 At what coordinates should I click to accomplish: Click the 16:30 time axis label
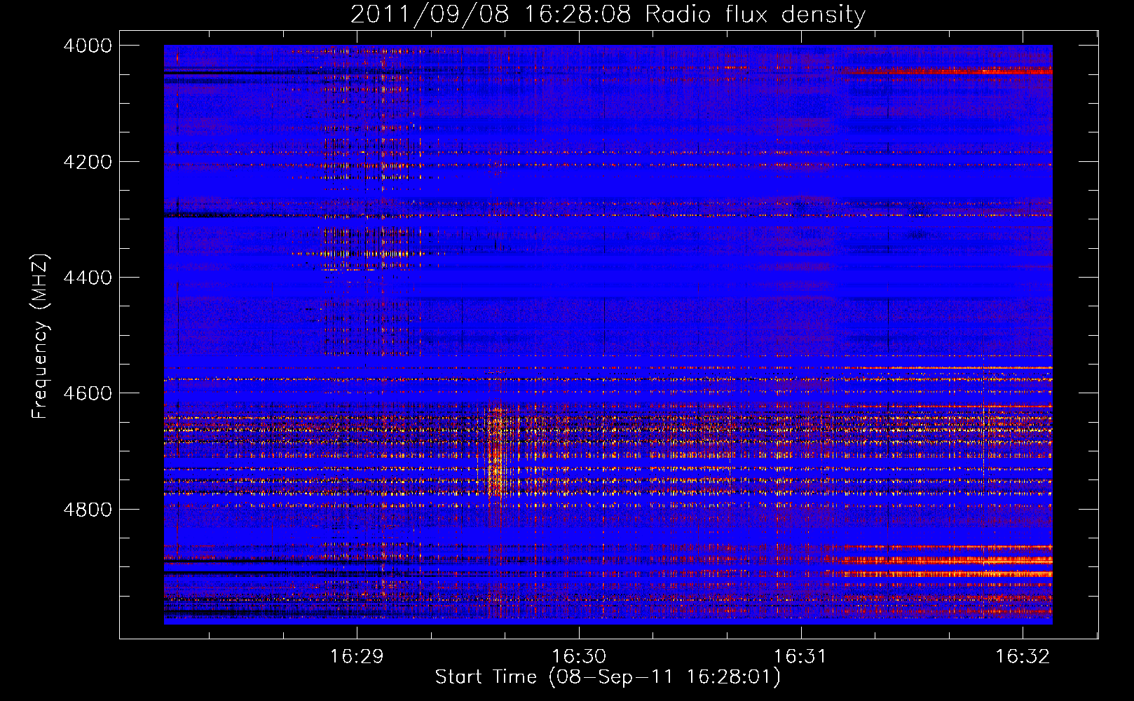(x=579, y=656)
